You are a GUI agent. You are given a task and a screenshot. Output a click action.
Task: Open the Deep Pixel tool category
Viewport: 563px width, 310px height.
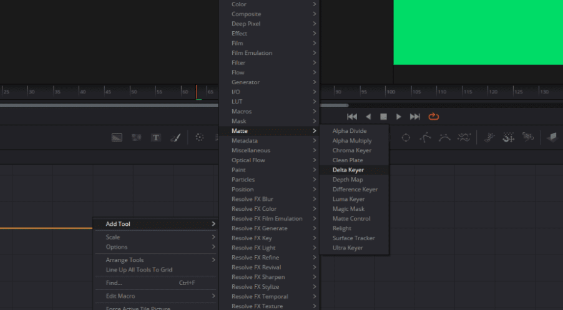[x=269, y=24]
